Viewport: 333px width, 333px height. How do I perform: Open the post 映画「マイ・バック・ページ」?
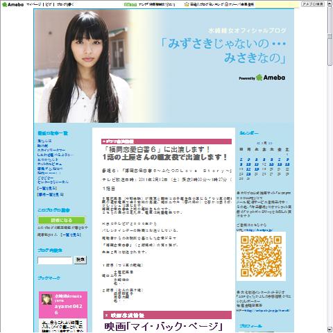(x=164, y=326)
